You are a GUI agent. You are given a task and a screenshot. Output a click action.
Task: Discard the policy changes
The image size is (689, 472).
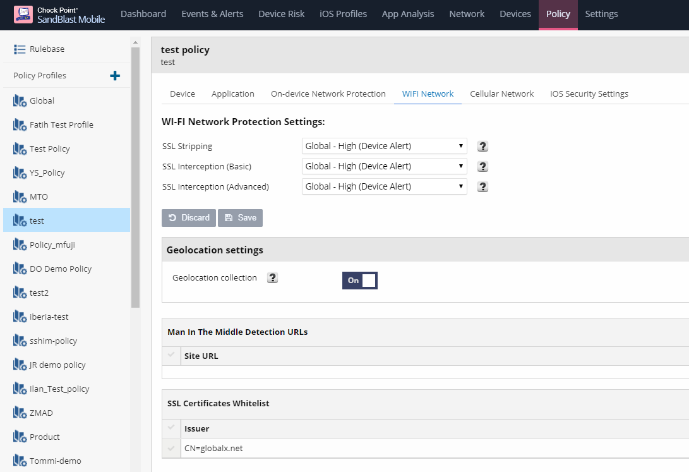[189, 218]
